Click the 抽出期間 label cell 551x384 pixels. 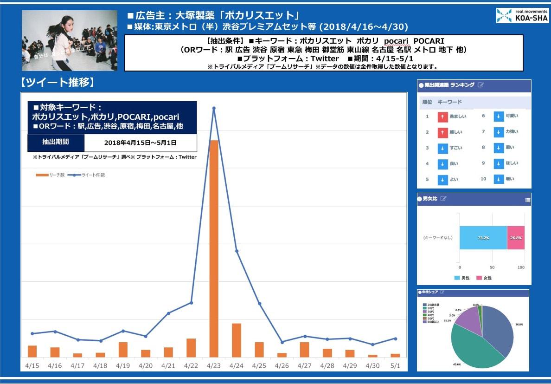(x=56, y=143)
